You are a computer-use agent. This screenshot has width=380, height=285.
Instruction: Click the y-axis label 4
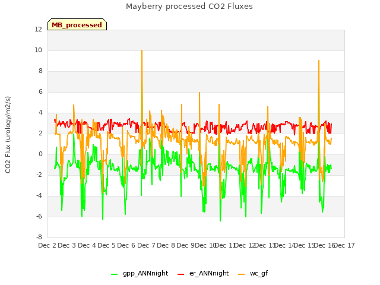point(40,112)
